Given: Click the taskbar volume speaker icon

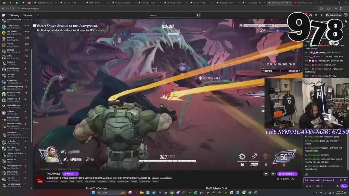Looking at the screenshot, I should pos(333,193).
